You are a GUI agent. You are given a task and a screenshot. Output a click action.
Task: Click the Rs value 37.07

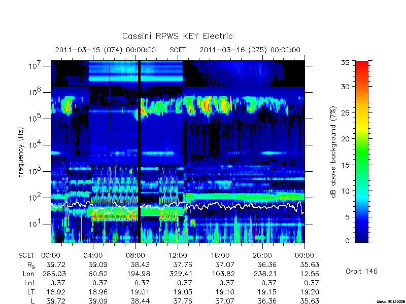point(225,264)
